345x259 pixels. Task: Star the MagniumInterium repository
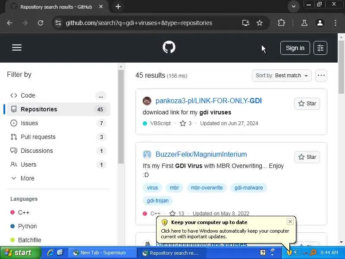(x=307, y=157)
